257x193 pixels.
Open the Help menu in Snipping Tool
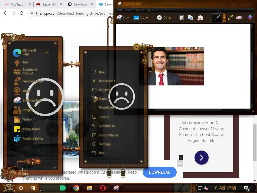(x=150, y=10)
